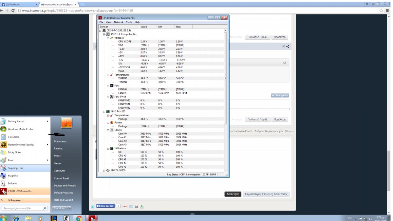
Task: Collapse the Voltages group
Action: [108, 38]
